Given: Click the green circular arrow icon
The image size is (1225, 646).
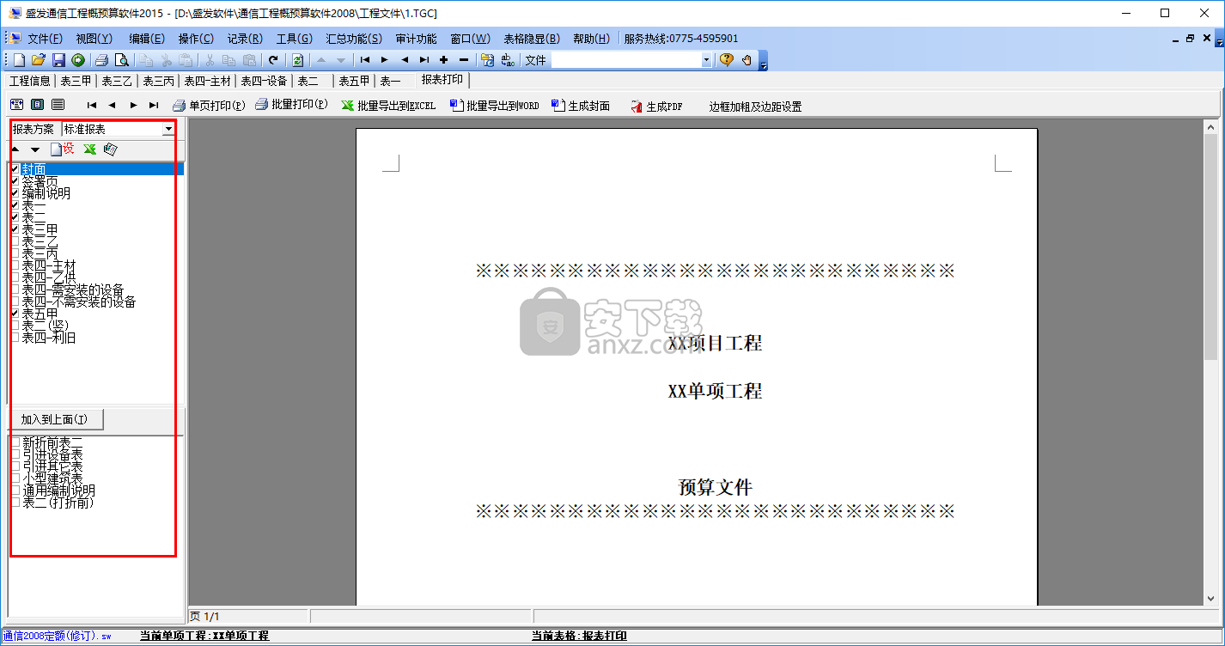Looking at the screenshot, I should [x=78, y=60].
